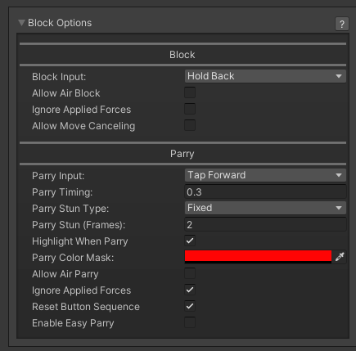356x351 pixels.
Task: Collapse the Block Options foldout triangle
Action: coord(21,23)
